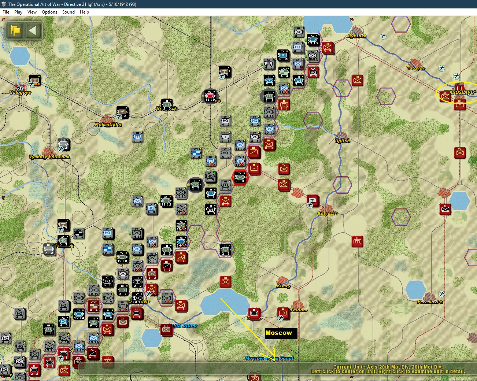Select the blue unit marked 1-2 near Maksatikha
The height and width of the screenshot is (381, 477).
tap(137, 137)
